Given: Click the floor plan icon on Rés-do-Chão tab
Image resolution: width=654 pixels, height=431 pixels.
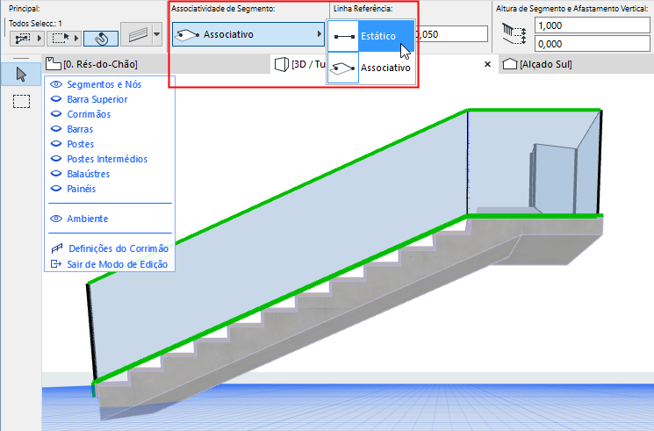Looking at the screenshot, I should pos(53,64).
